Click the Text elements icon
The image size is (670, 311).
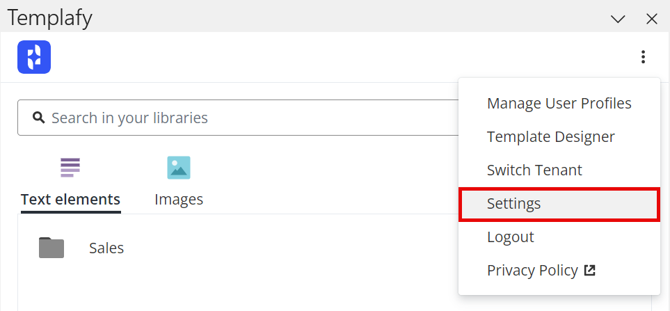[70, 168]
